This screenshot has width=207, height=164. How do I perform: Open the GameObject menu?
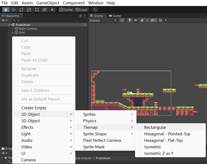coord(48,3)
